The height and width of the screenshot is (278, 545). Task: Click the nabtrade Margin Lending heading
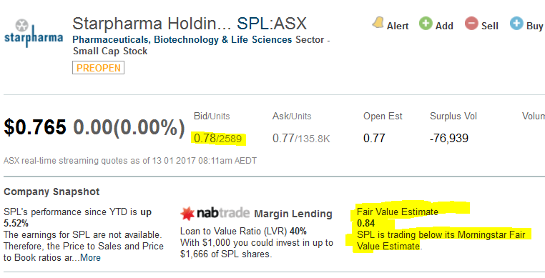[257, 214]
